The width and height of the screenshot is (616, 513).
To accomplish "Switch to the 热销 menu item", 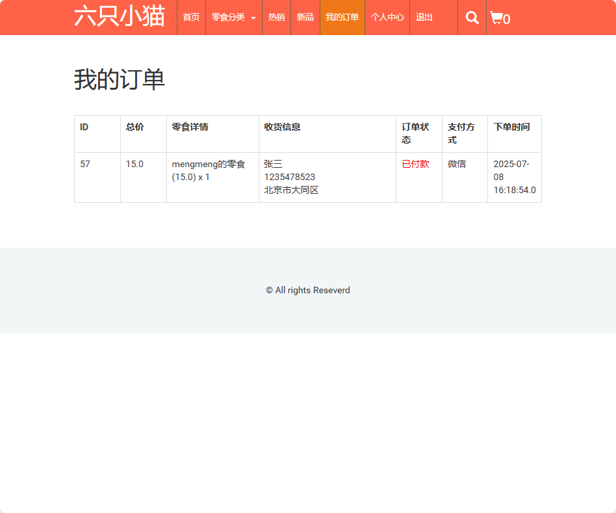I will [276, 18].
